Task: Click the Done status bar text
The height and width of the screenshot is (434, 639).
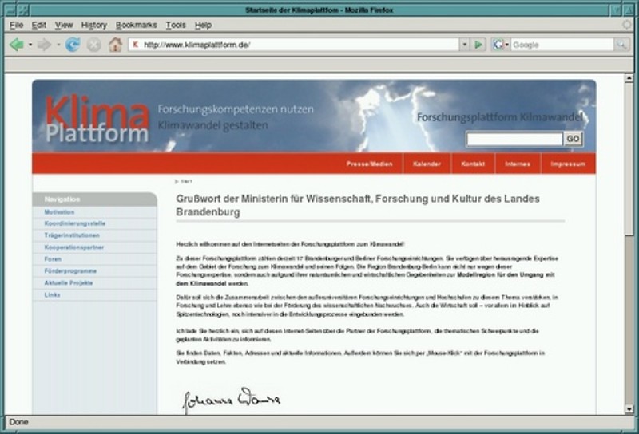Action: point(18,422)
